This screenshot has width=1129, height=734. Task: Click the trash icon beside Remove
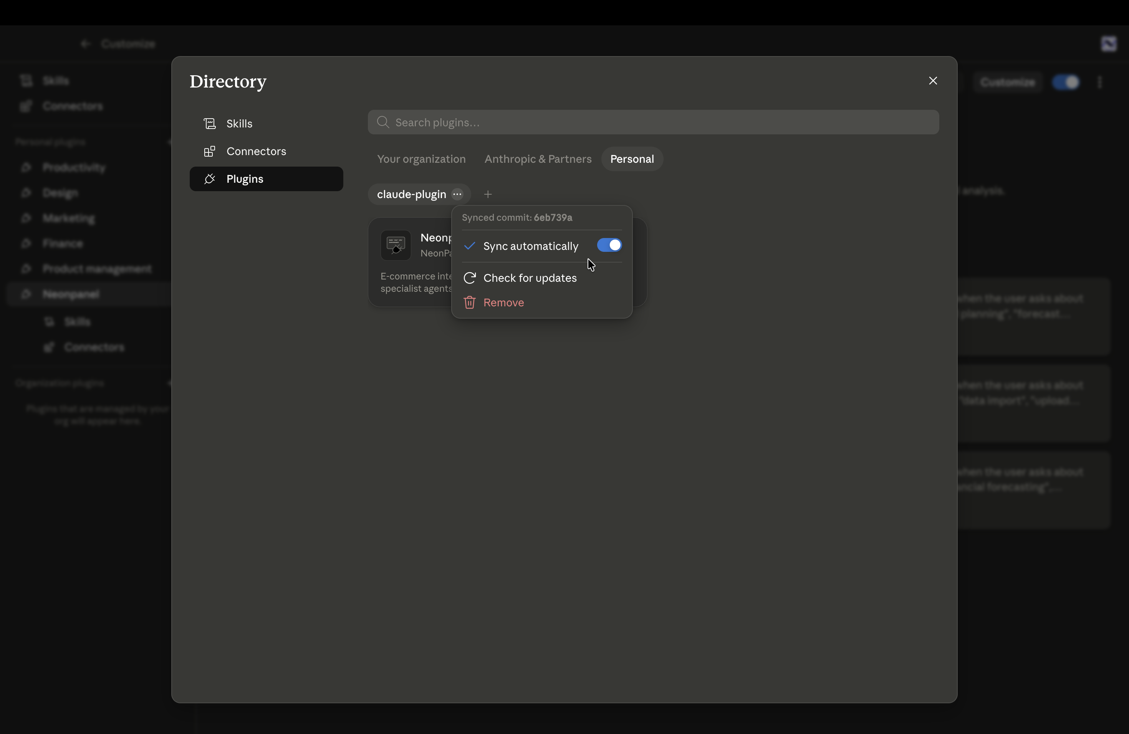(470, 303)
